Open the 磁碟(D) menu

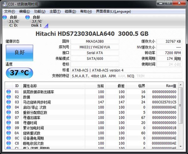(70, 12)
